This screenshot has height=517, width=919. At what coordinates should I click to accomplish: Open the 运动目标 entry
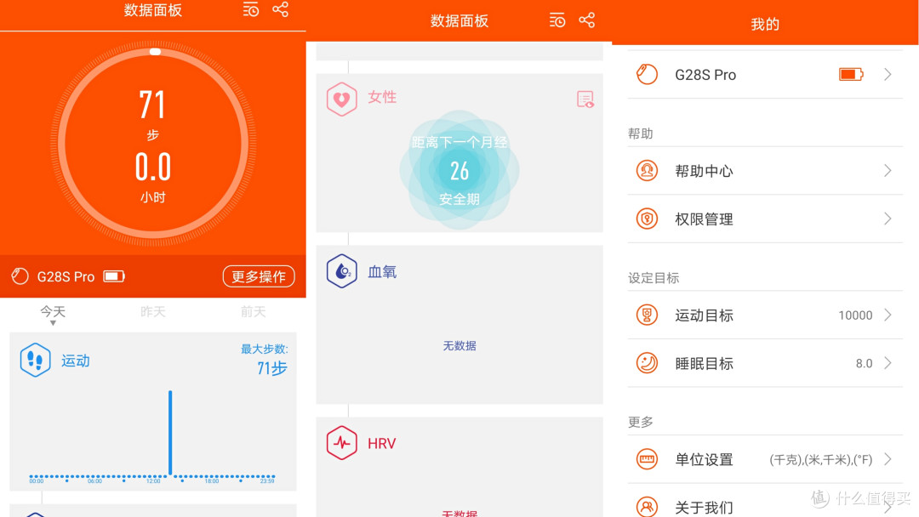pos(765,315)
